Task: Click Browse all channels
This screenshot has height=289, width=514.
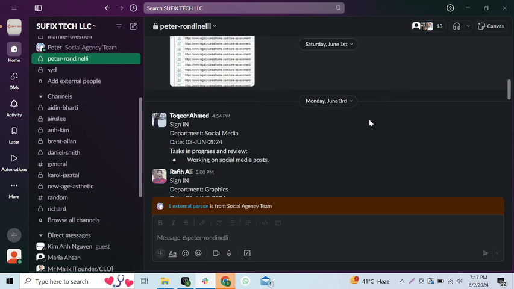Action: 73,220
